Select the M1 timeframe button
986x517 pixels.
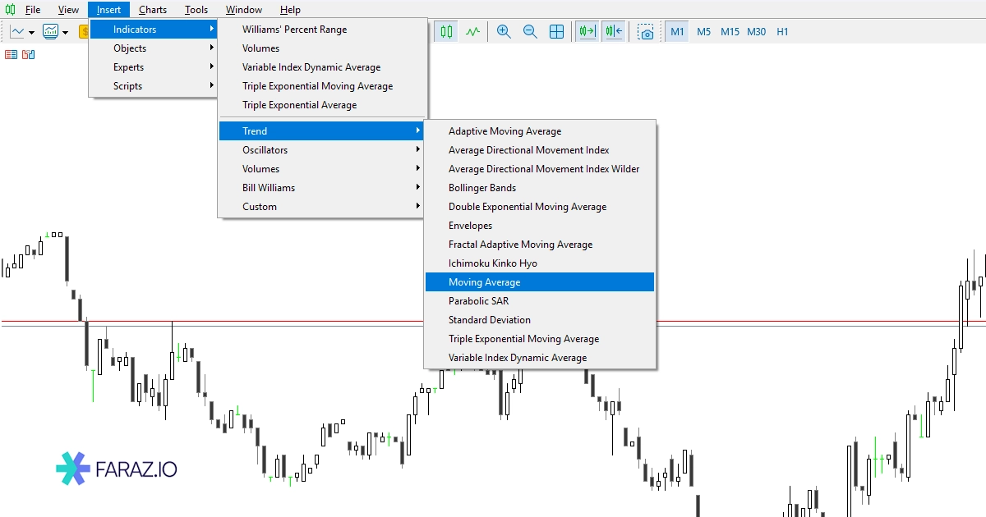pos(677,32)
